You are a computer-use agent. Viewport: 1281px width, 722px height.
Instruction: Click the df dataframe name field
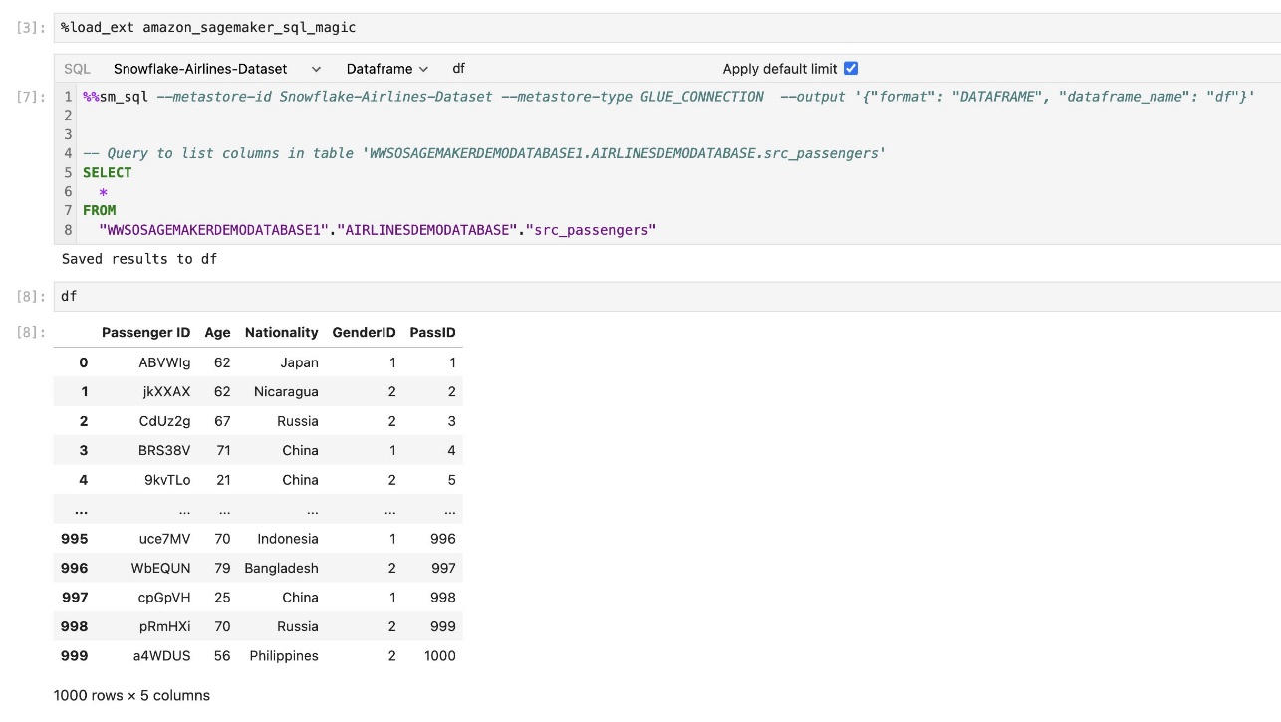tap(458, 69)
